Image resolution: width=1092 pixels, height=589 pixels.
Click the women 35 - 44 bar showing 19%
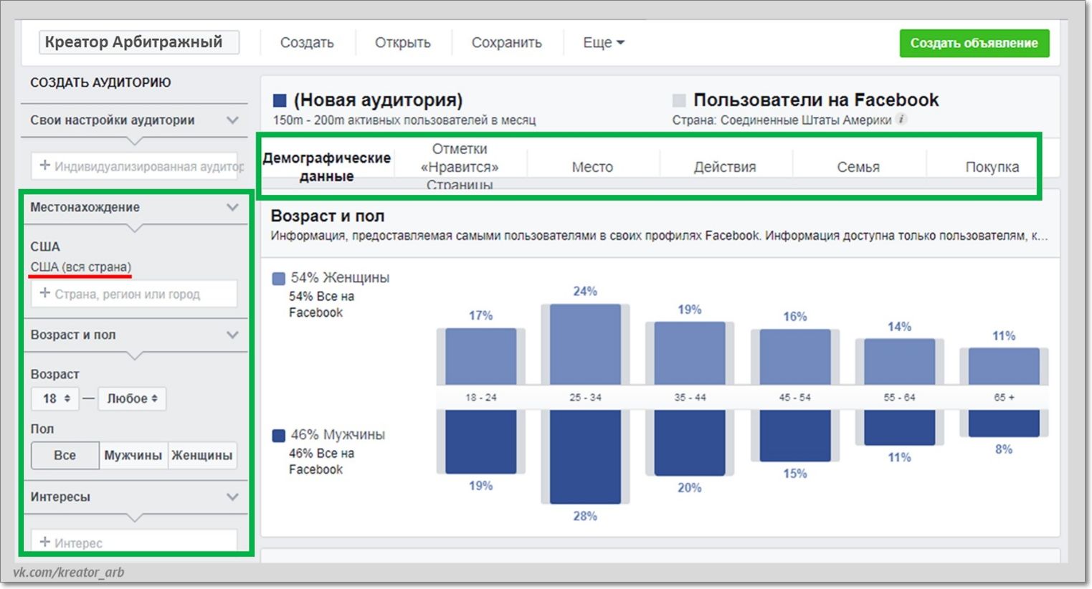[x=690, y=353]
